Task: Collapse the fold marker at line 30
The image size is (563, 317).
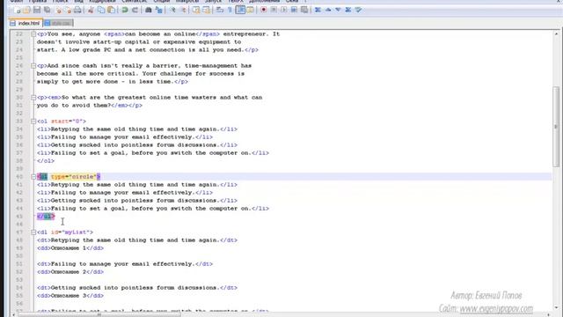Action: (x=33, y=98)
